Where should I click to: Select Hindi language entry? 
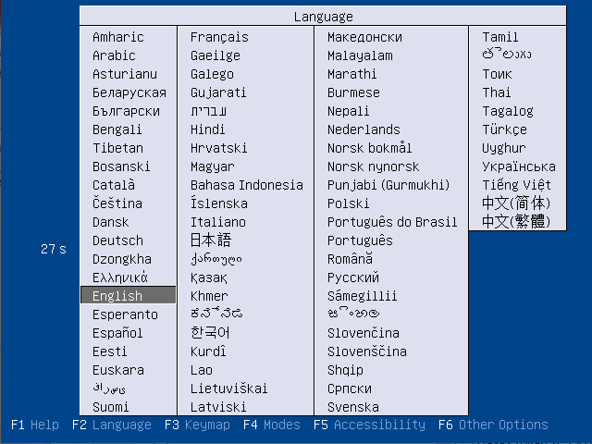207,129
